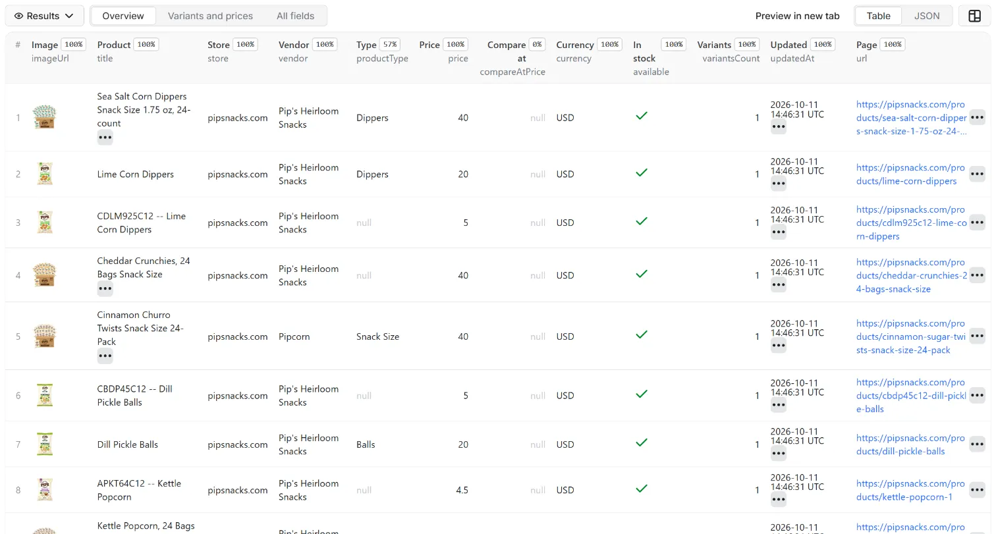Open the Variants and prices tab

(x=210, y=16)
